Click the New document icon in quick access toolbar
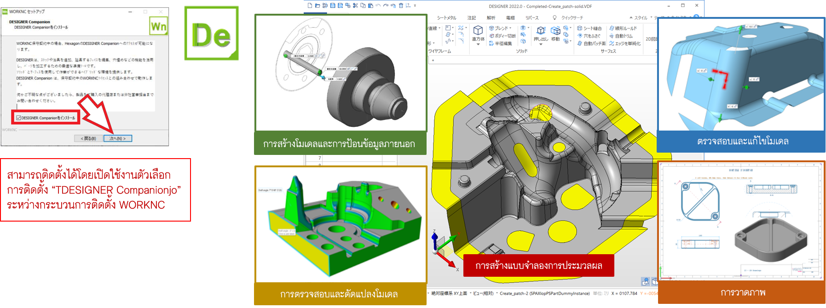Image resolution: width=826 pixels, height=308 pixels. (310, 6)
